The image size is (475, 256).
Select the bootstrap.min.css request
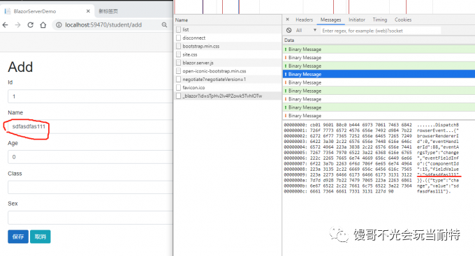point(228,46)
